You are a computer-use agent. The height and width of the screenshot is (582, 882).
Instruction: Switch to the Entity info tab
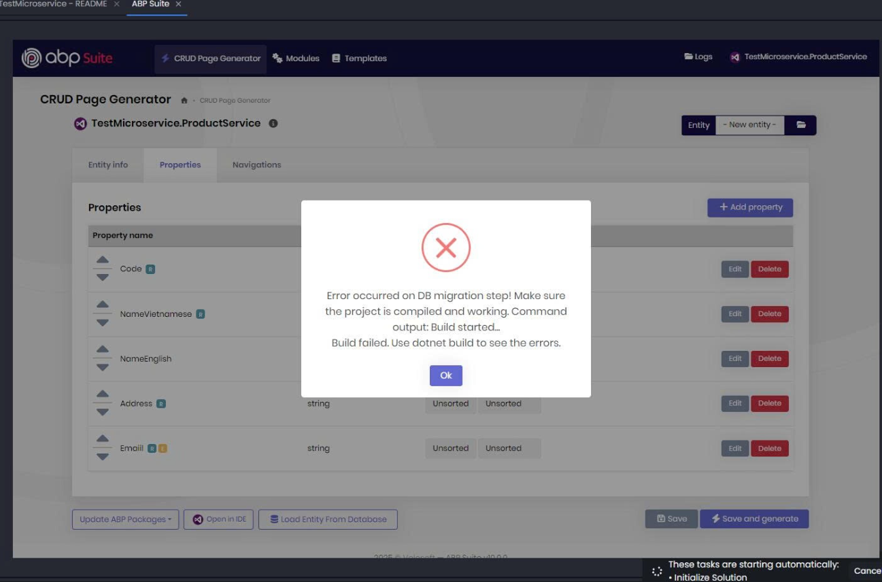(x=108, y=165)
